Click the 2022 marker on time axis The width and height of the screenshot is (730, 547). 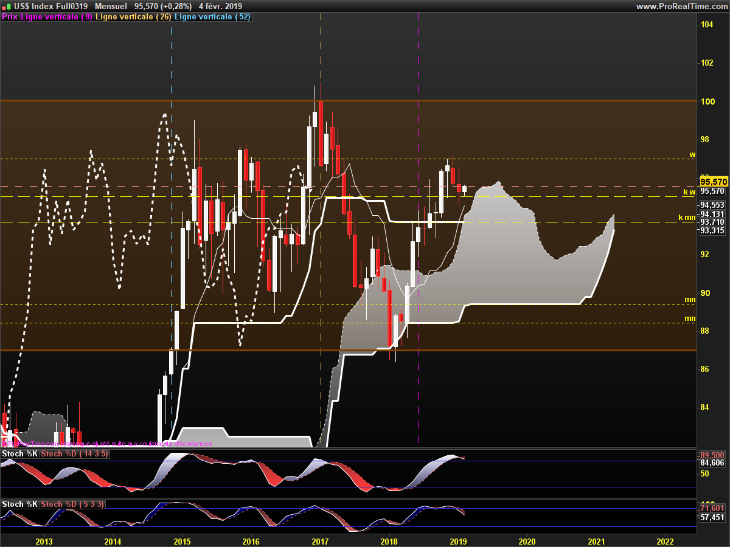pos(666,541)
